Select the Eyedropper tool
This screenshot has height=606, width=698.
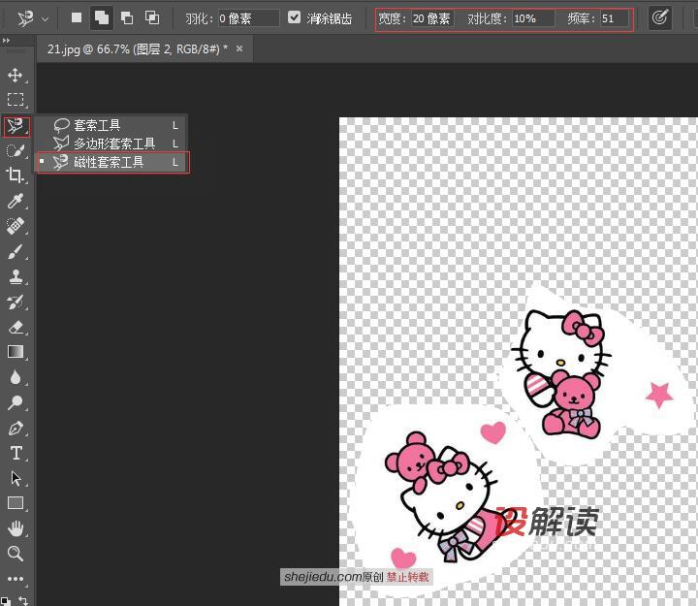point(16,201)
